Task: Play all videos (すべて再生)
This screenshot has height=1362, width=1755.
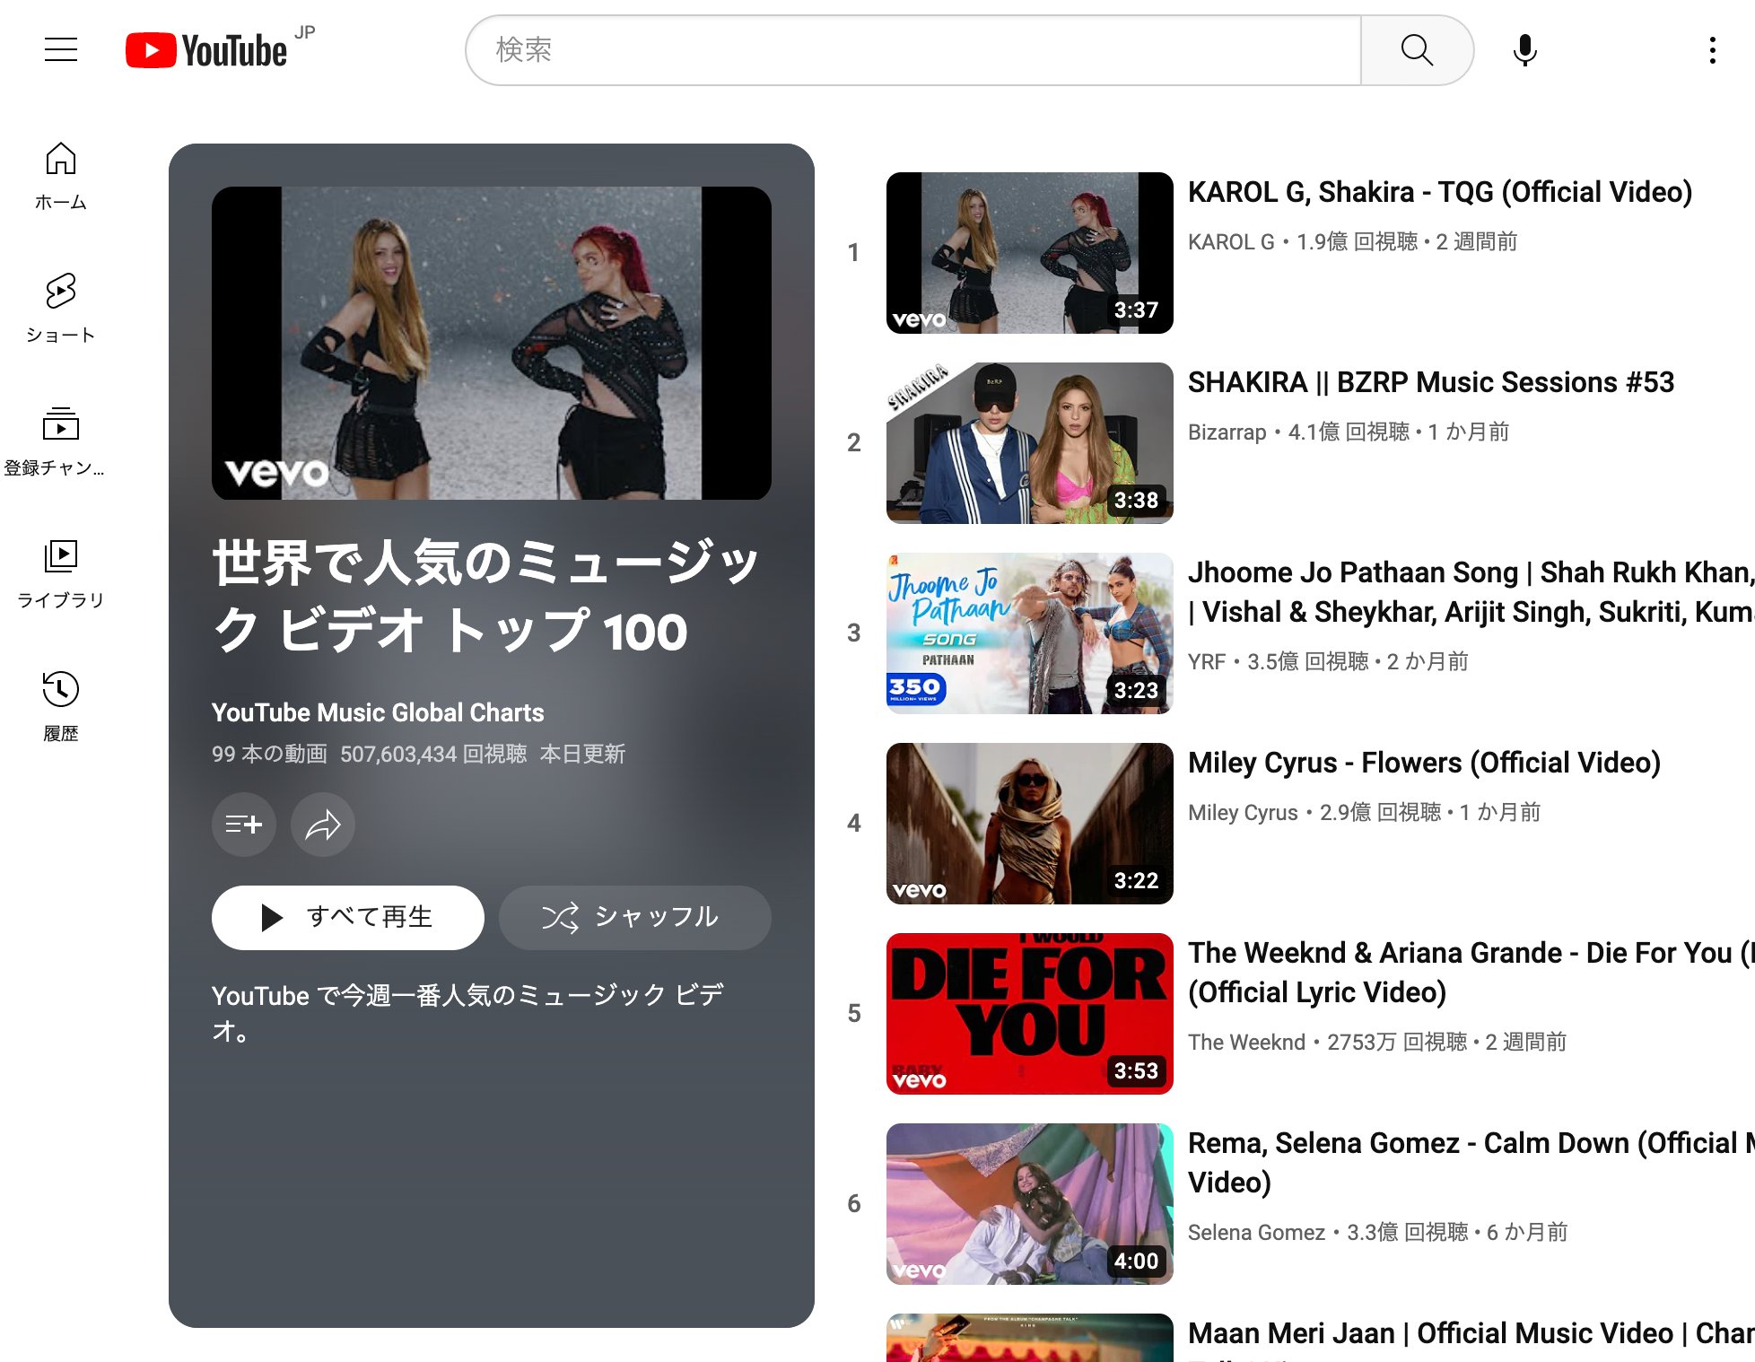Action: (348, 918)
